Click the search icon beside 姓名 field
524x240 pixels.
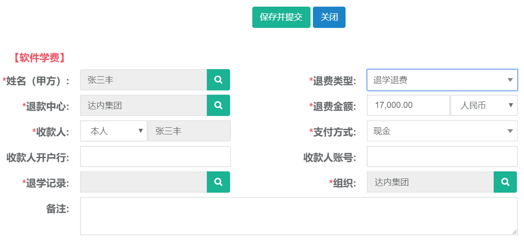point(218,80)
